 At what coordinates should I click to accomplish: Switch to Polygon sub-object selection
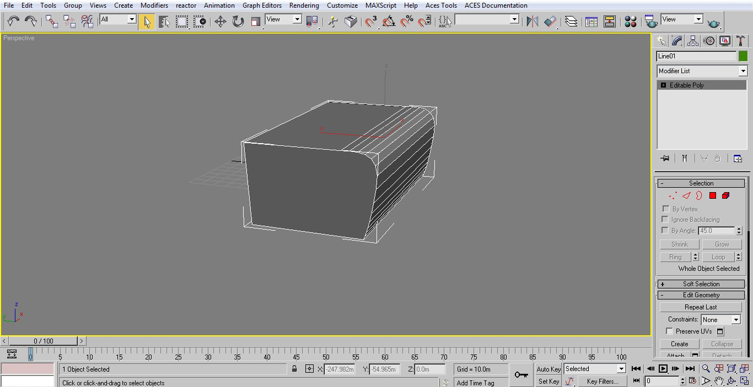click(713, 195)
